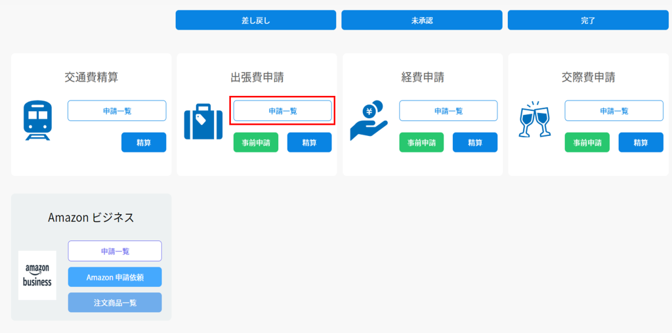Viewport: 672px width, 333px height.
Task: Open the 未承認 tab at top
Action: (422, 20)
